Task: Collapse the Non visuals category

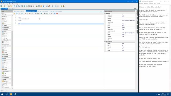Action: 2,71
